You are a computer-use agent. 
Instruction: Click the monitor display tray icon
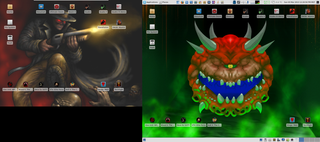283,140
